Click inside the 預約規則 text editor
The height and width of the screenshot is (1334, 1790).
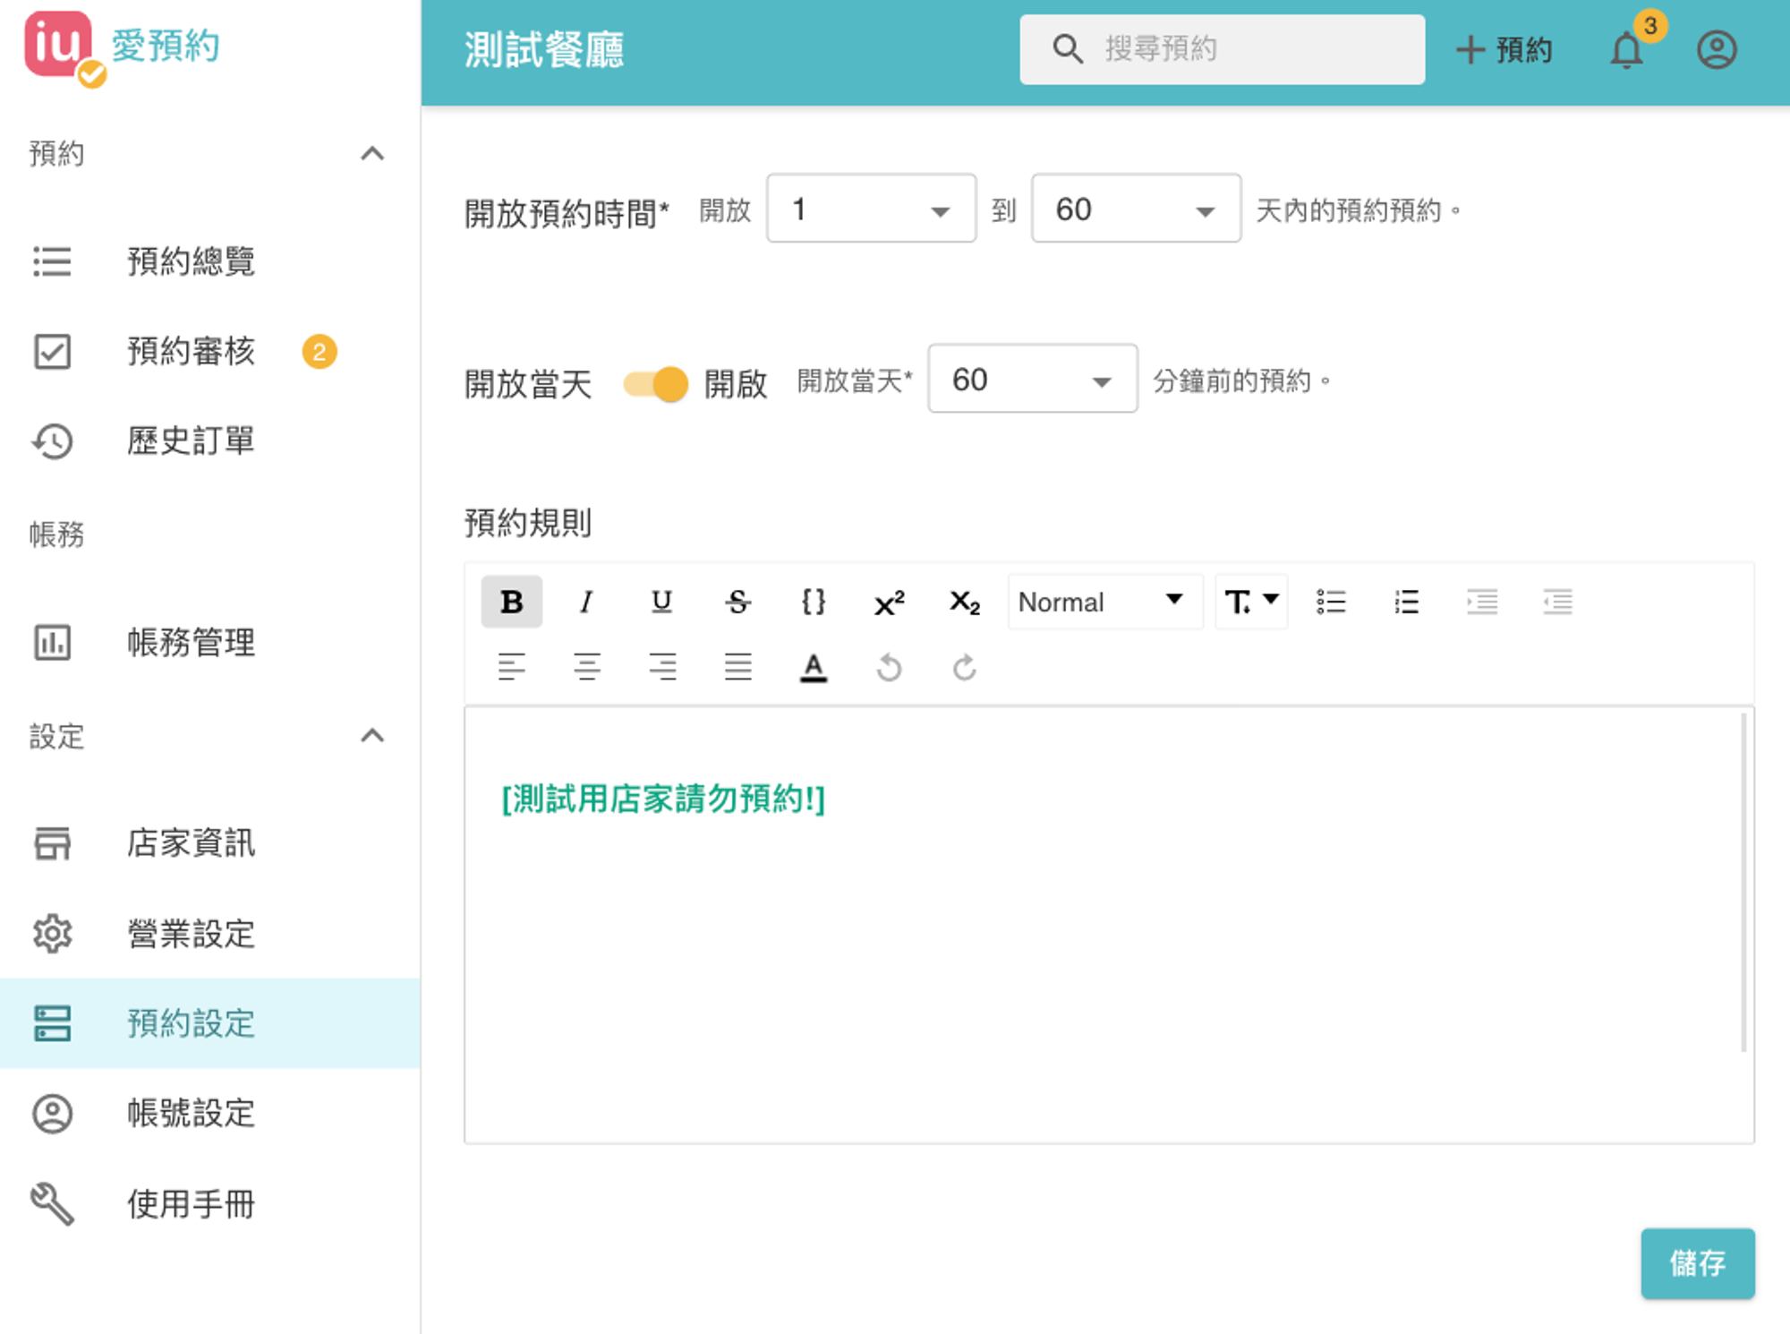click(x=1108, y=925)
